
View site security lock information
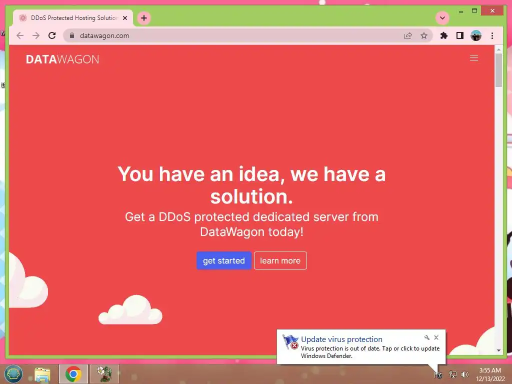pyautogui.click(x=72, y=35)
